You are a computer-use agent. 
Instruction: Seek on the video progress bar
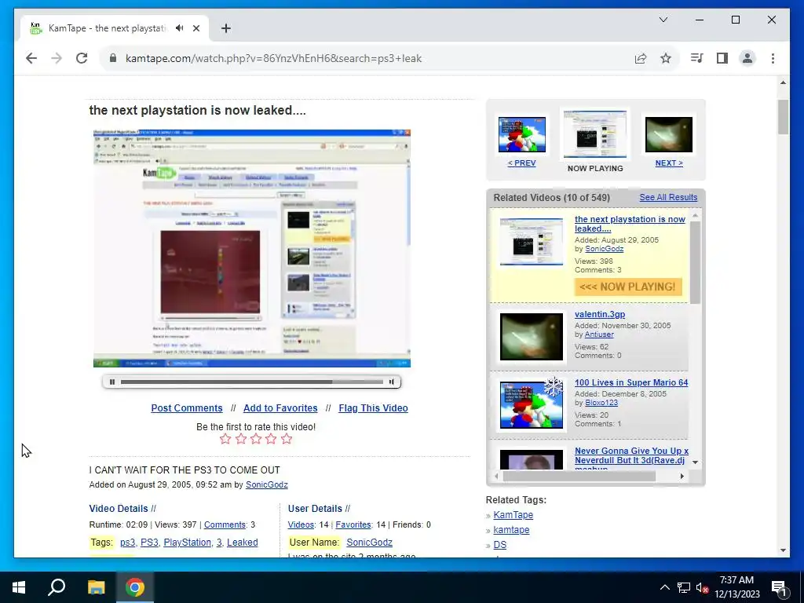252,382
